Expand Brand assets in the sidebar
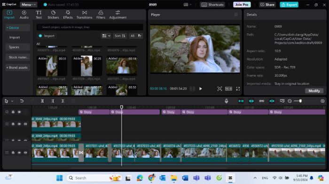 (x=17, y=67)
